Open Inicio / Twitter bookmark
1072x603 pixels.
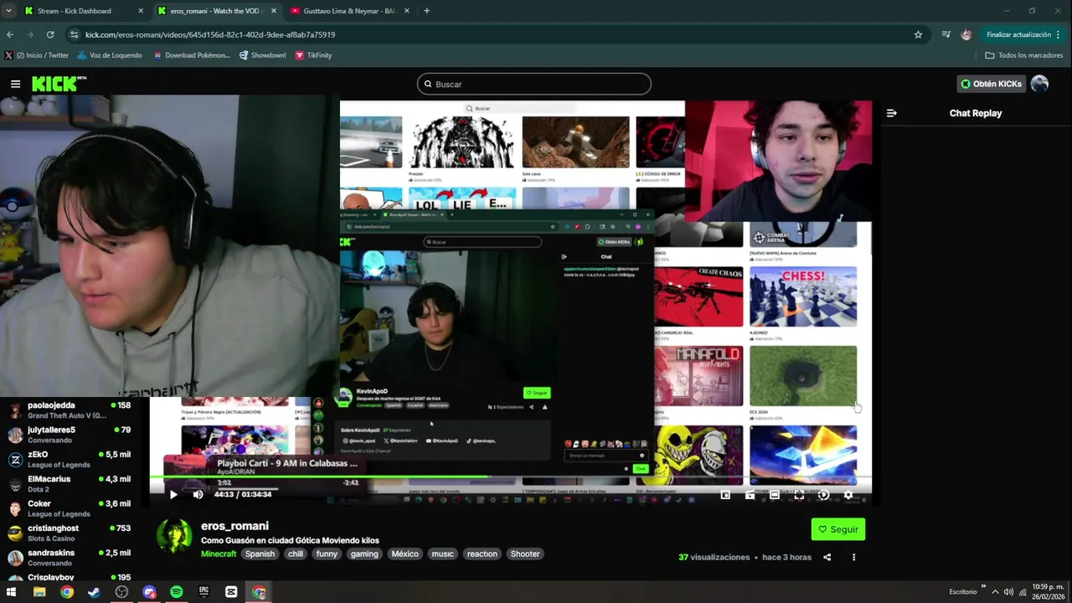[x=37, y=55]
